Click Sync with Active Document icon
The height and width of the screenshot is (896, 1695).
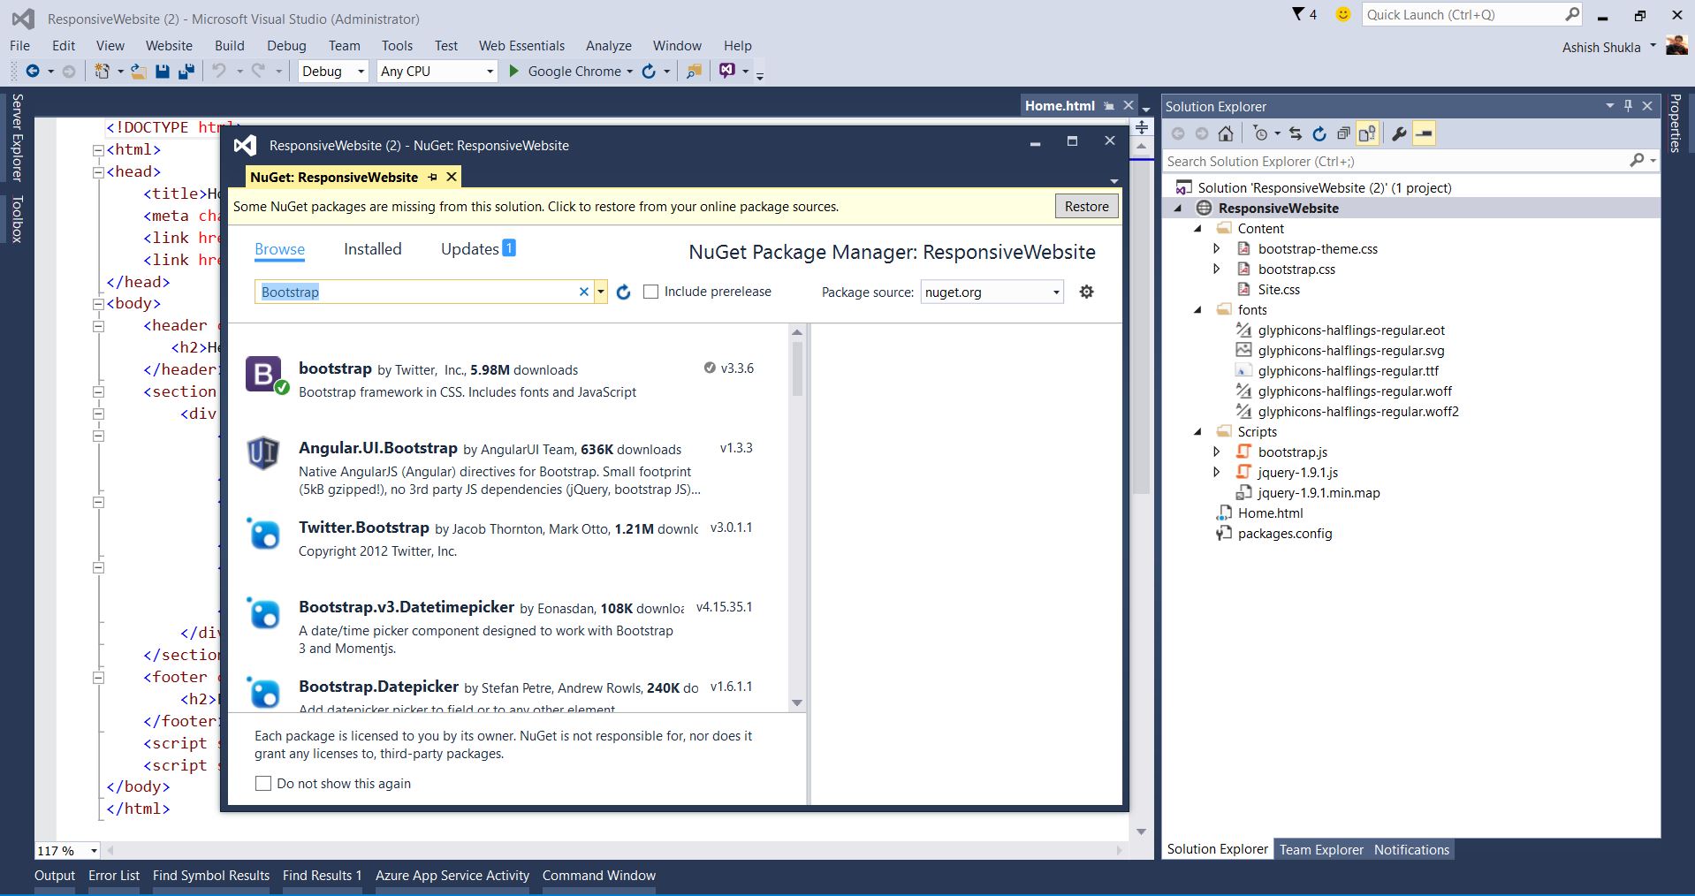tap(1296, 133)
